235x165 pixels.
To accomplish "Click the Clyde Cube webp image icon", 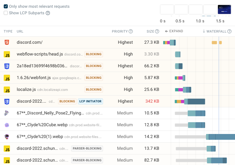I will tap(7, 125).
